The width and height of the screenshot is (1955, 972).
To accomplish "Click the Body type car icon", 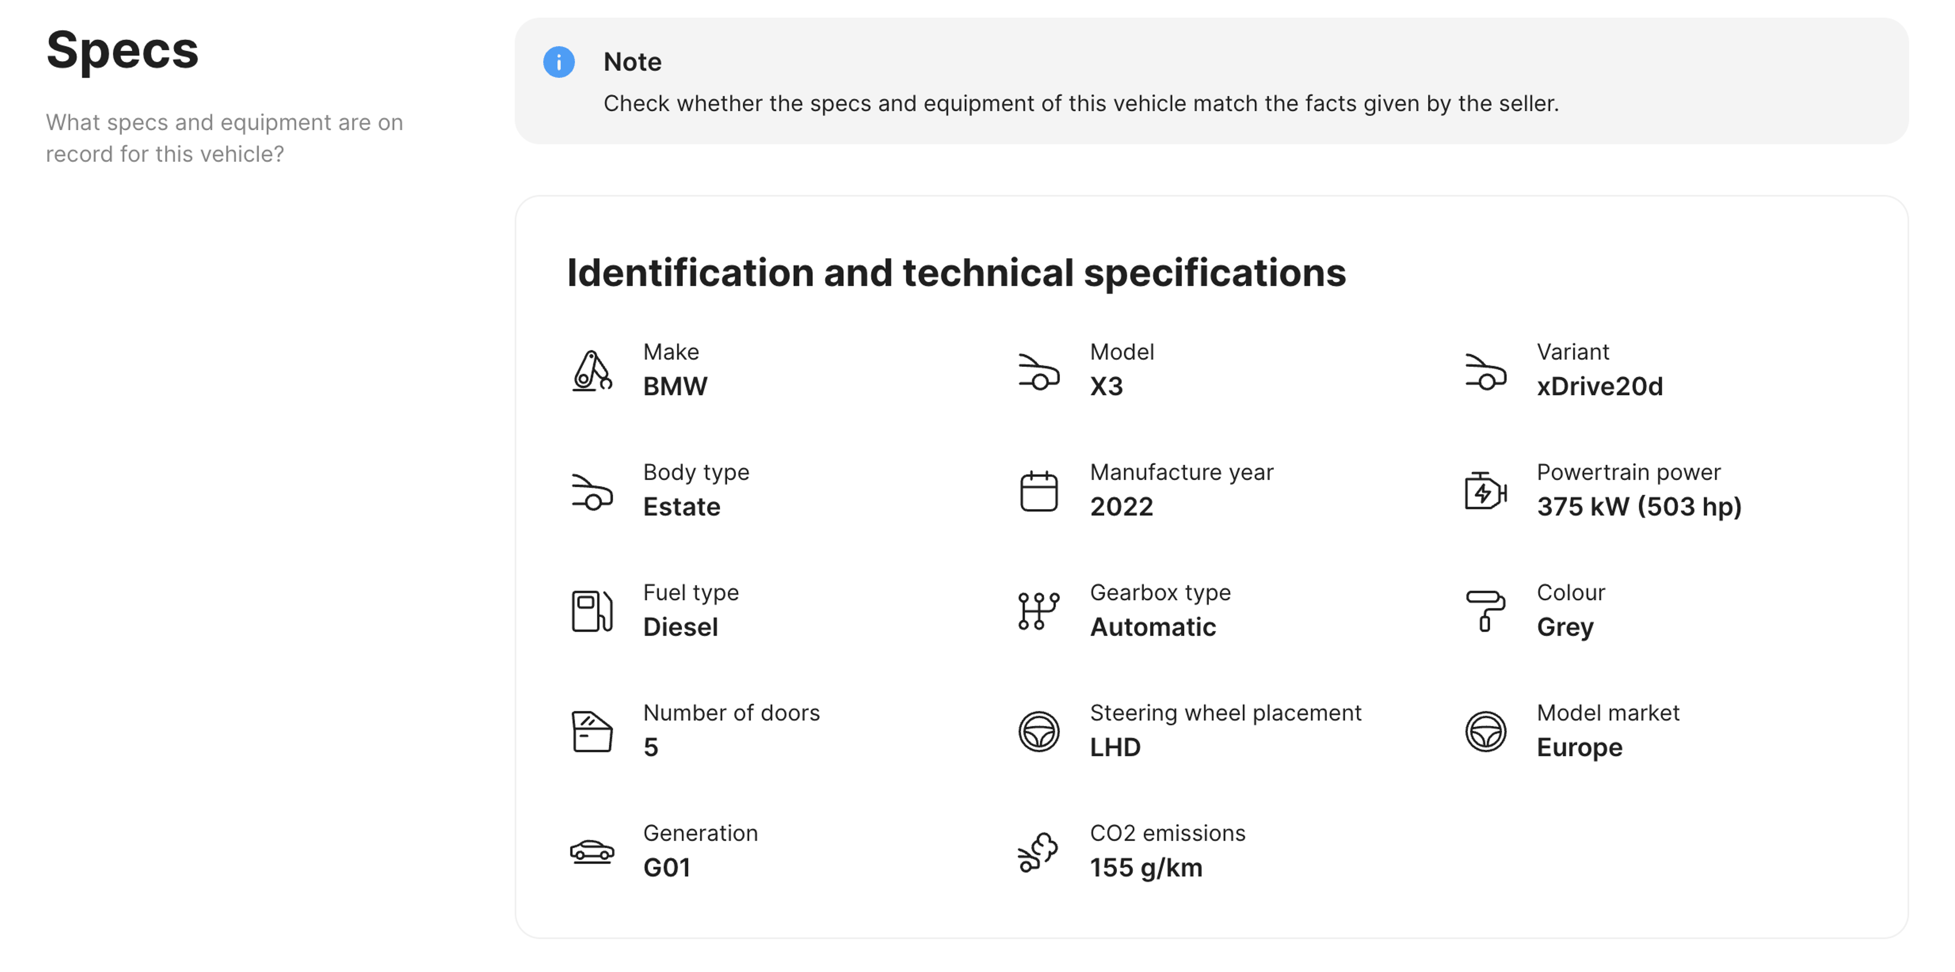I will point(591,491).
